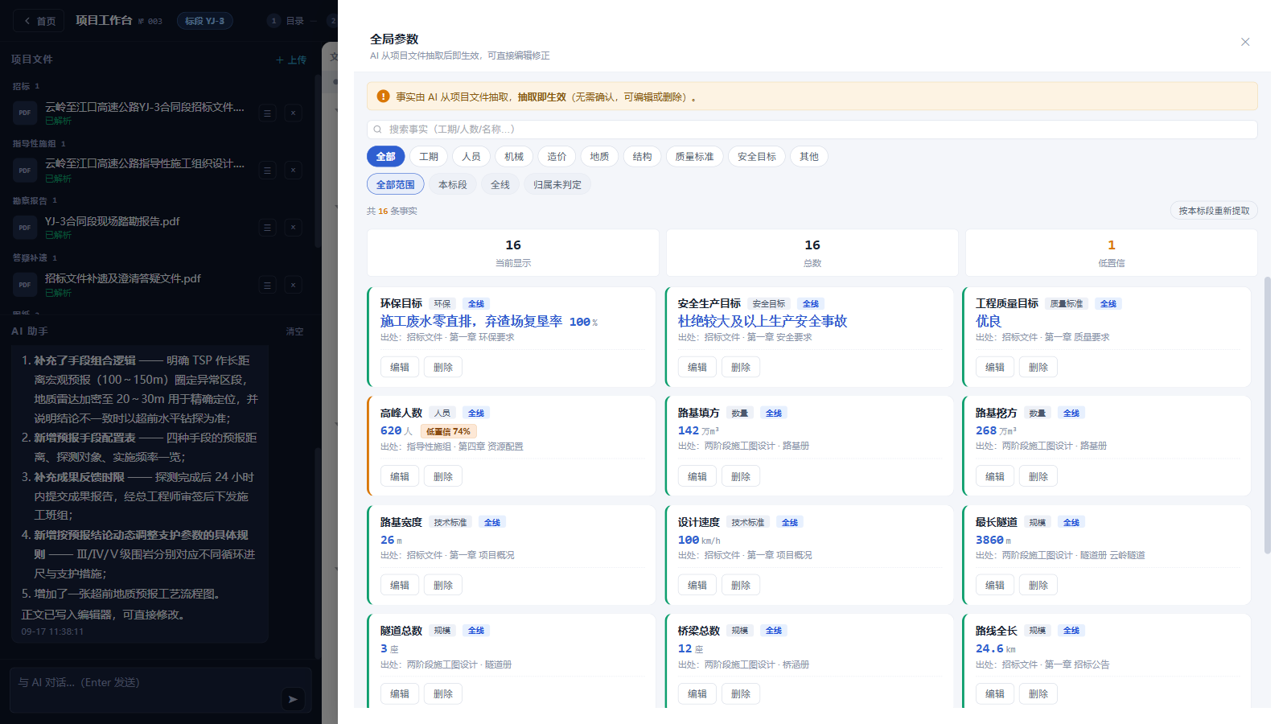The width and height of the screenshot is (1287, 724).
Task: Remove the YJ-3合同段招标文件 PDF with its X icon
Action: pos(293,113)
